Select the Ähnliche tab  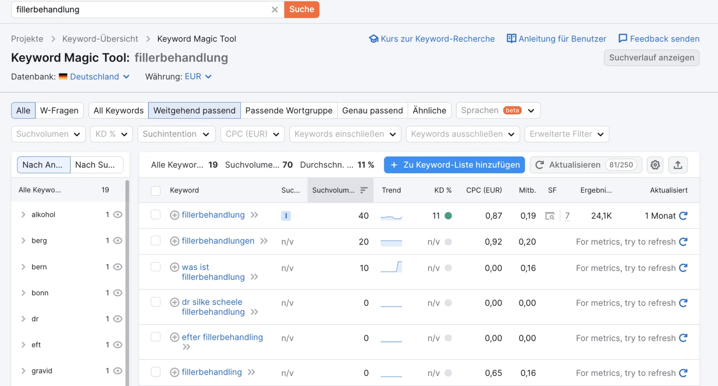[x=430, y=110]
